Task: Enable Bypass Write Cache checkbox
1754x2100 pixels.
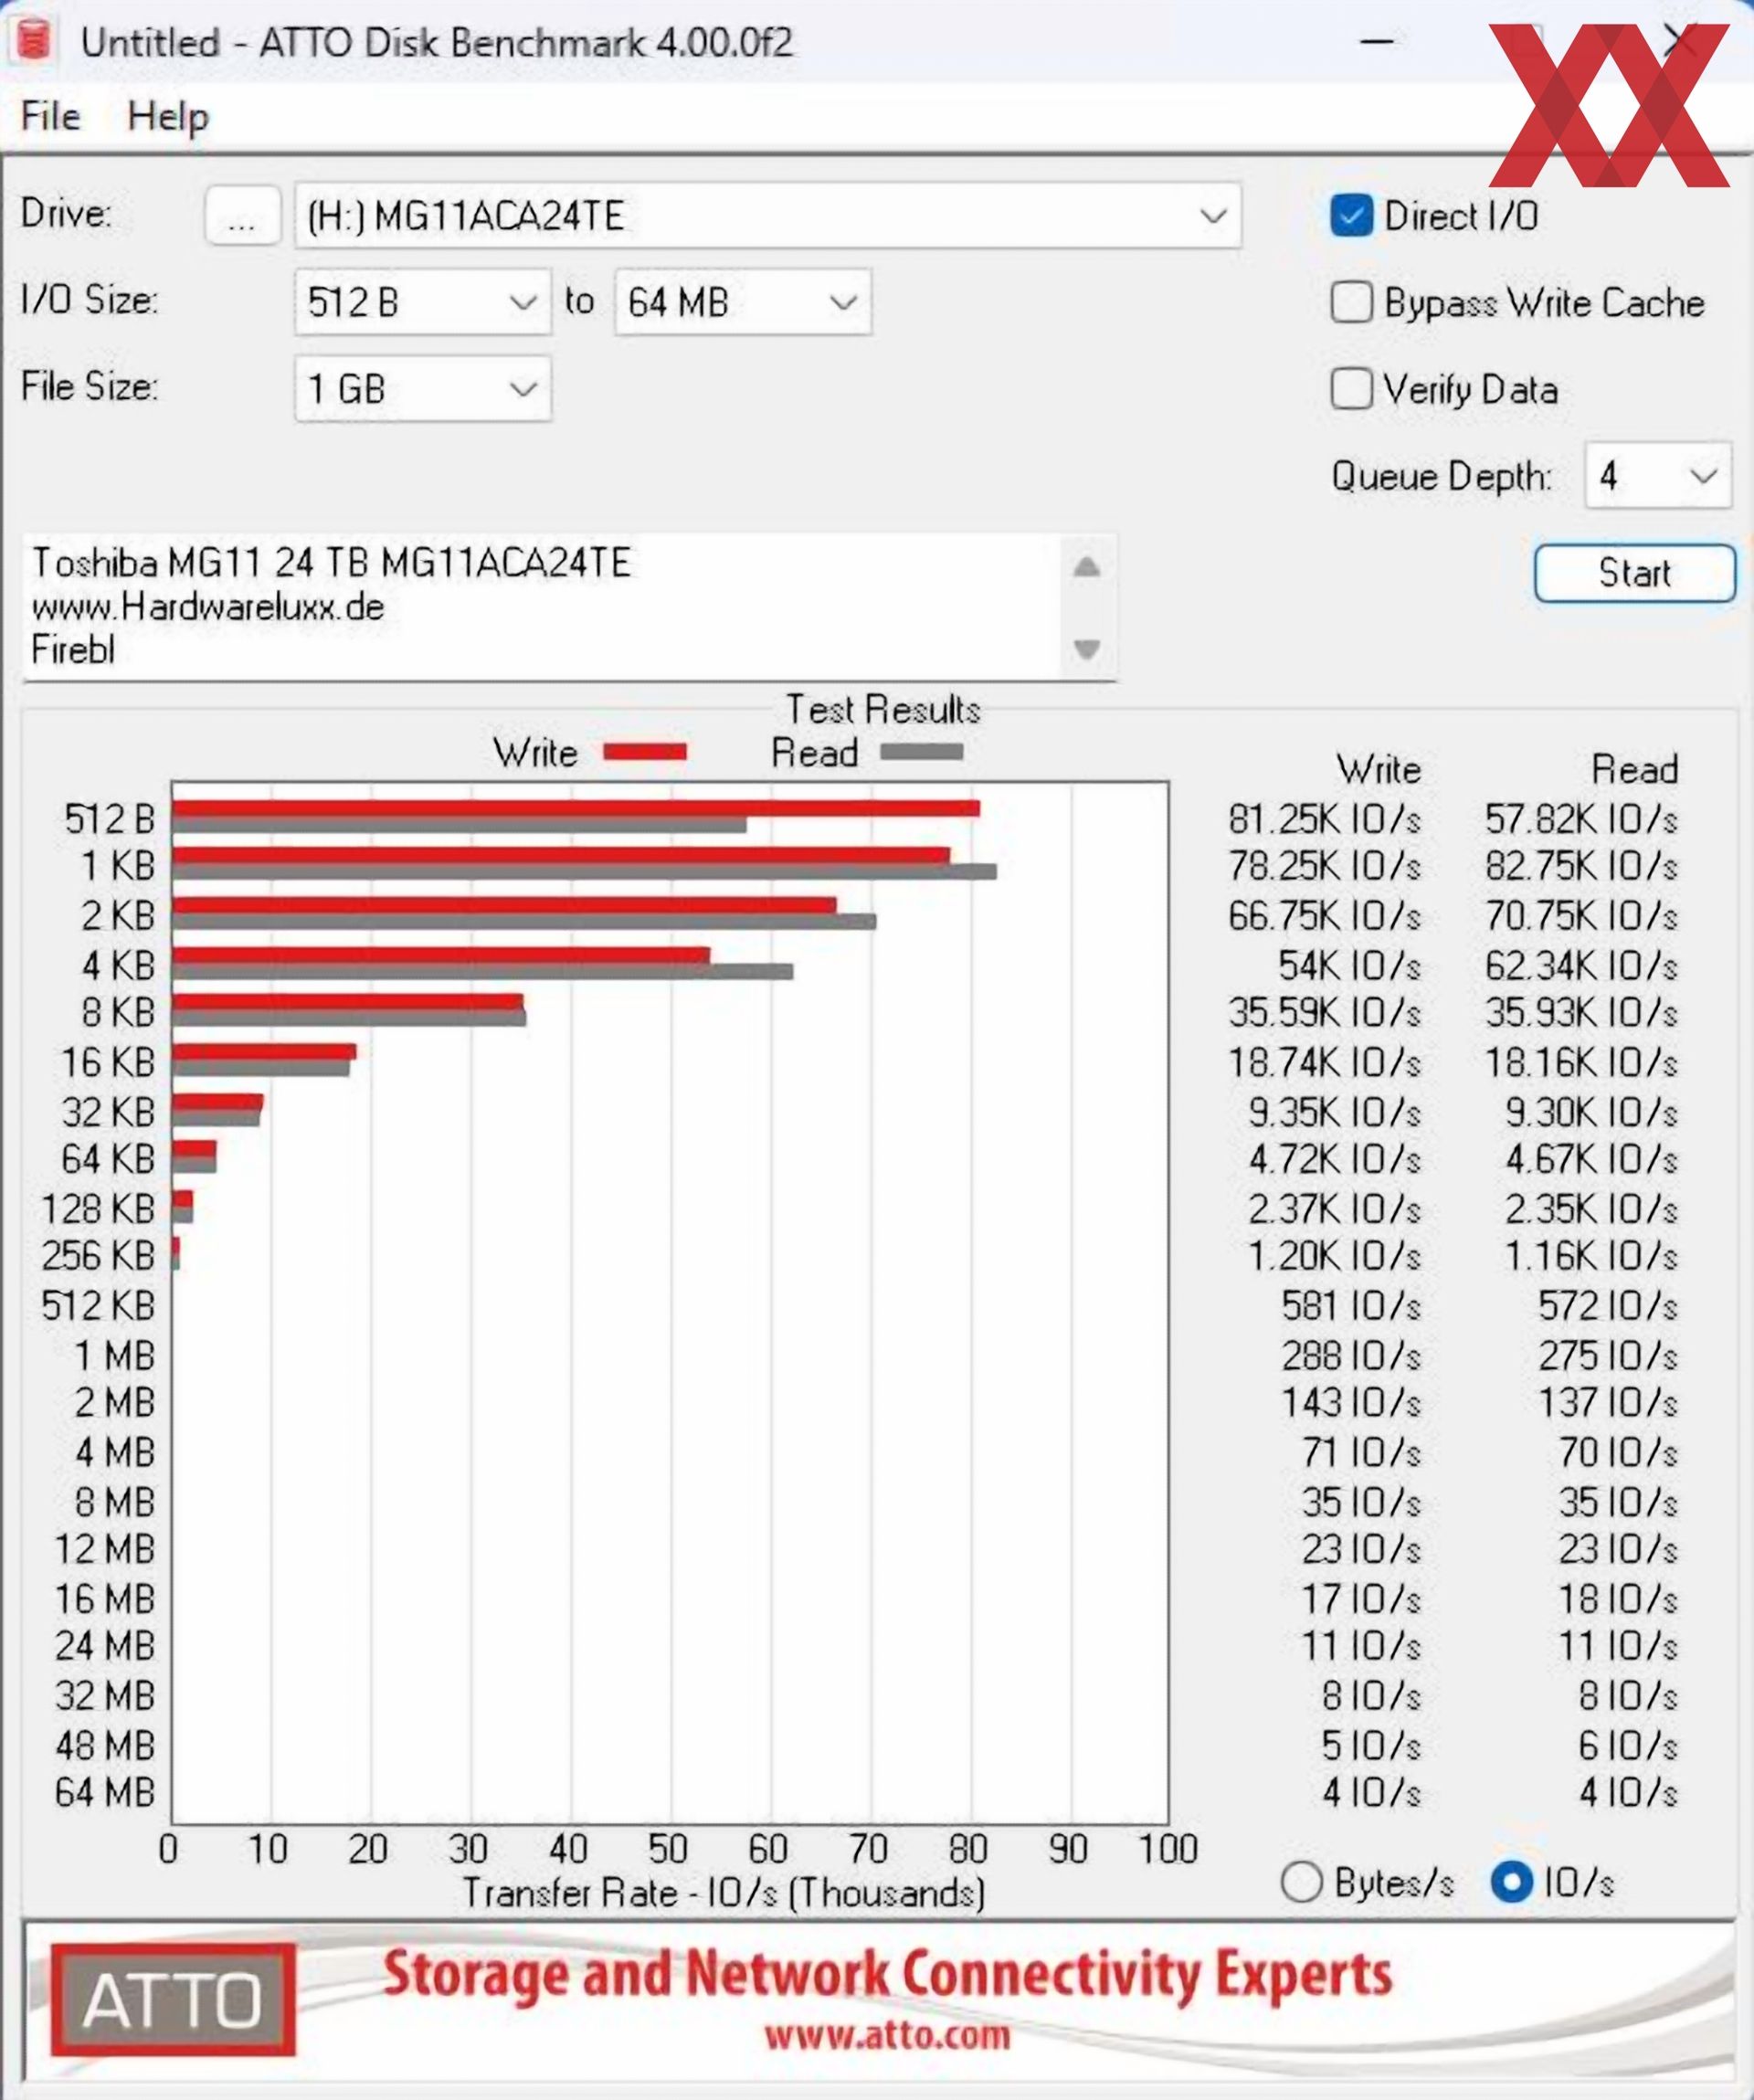Action: pyautogui.click(x=1351, y=302)
